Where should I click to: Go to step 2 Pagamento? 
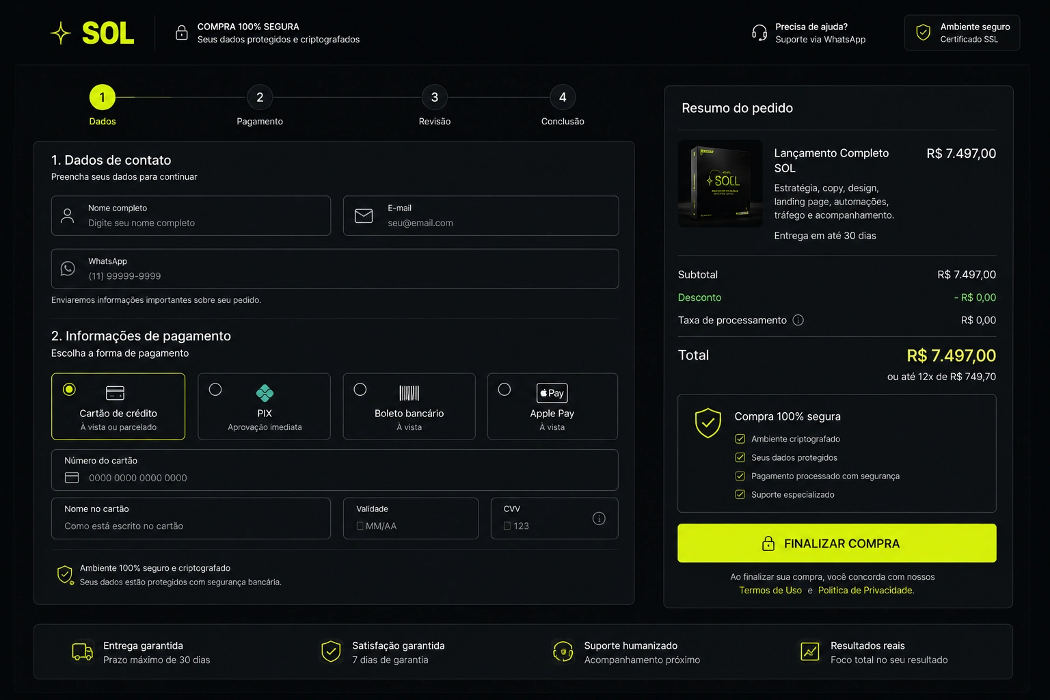260,97
